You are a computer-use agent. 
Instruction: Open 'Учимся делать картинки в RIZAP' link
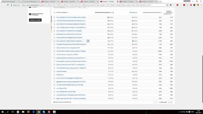[67, 54]
